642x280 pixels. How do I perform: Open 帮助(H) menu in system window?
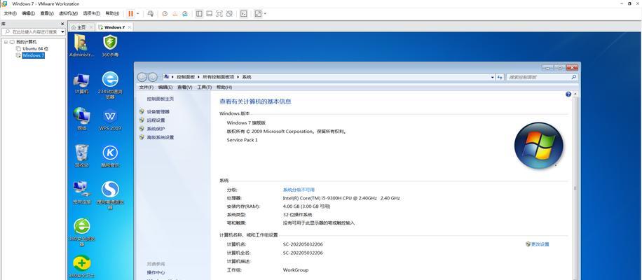[x=224, y=87]
